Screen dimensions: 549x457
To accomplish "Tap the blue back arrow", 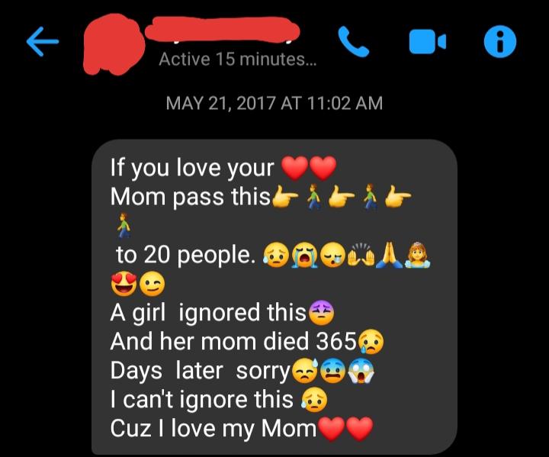I will coord(43,41).
